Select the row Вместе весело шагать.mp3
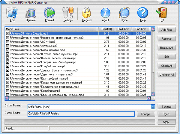Screen dimensions: 180x134 click(78, 58)
